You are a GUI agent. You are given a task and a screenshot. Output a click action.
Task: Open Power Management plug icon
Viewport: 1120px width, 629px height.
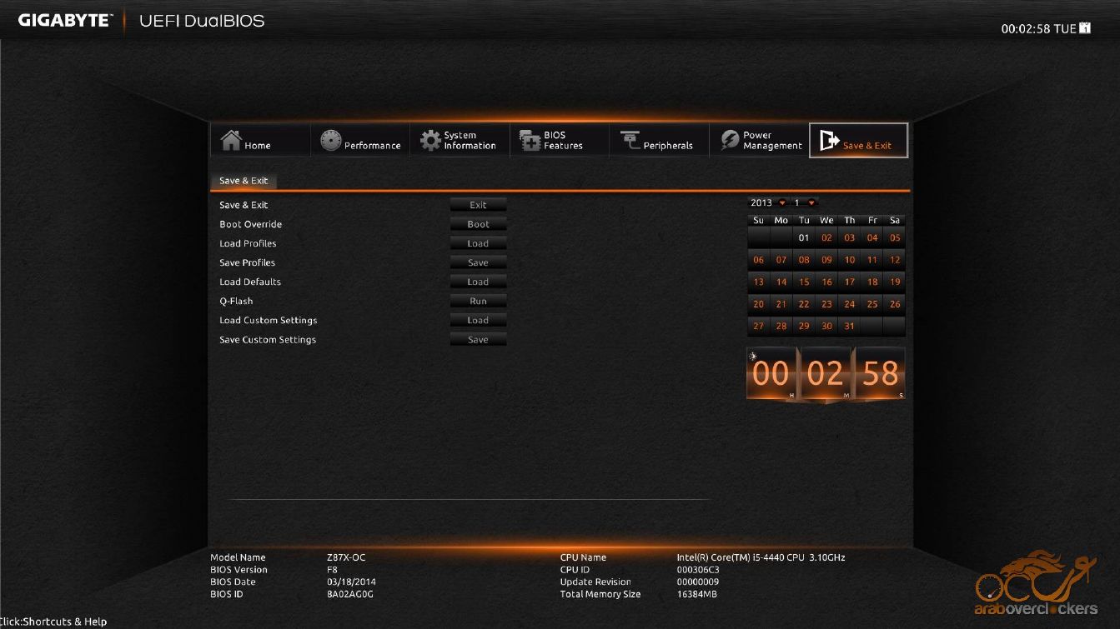click(x=730, y=141)
